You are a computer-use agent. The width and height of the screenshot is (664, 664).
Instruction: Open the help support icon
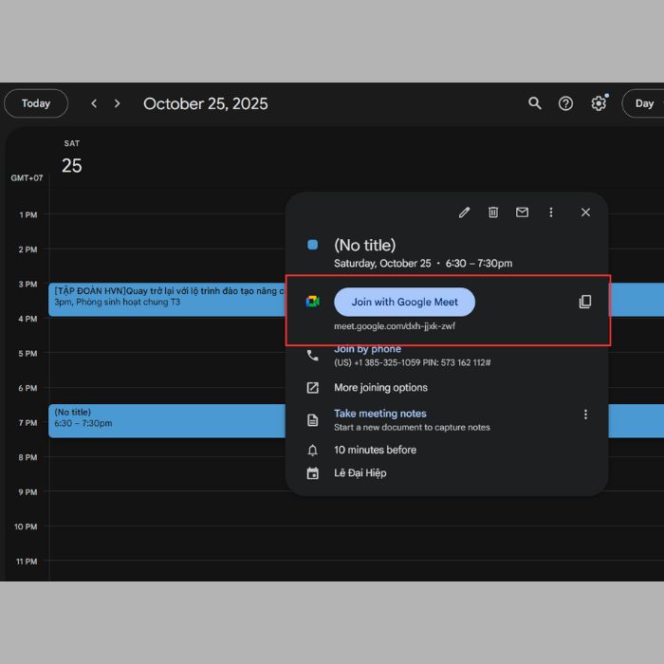click(565, 103)
